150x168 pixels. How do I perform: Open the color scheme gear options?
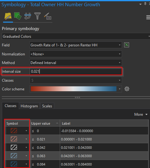pos(127,89)
